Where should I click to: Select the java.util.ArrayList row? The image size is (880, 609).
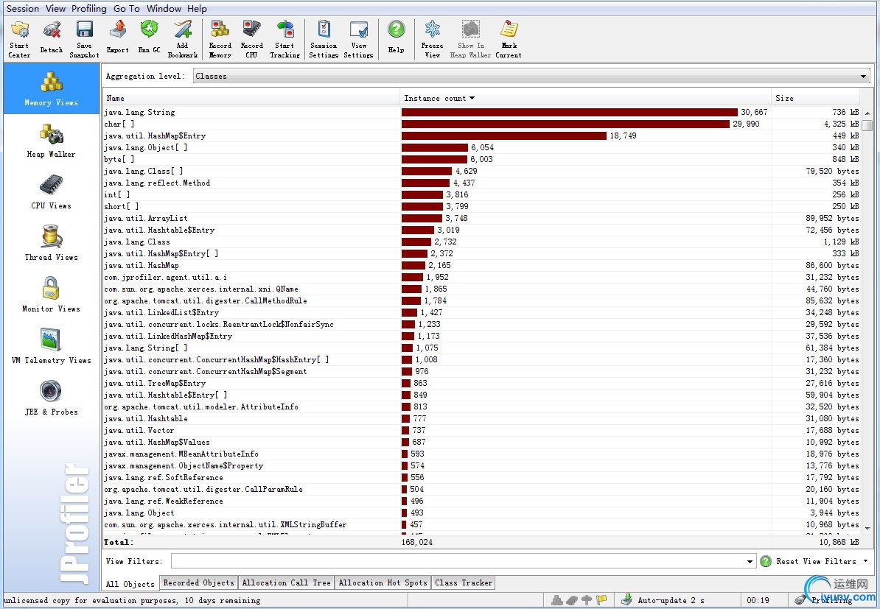[481, 218]
